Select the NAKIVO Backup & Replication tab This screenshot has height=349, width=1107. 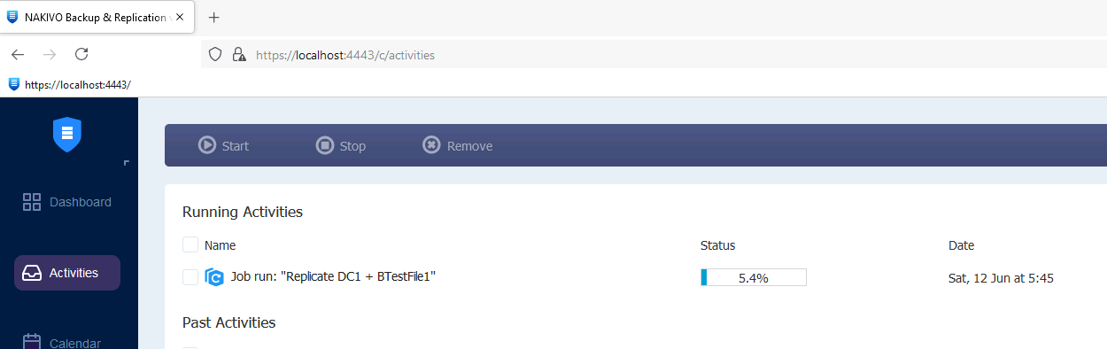pos(96,18)
